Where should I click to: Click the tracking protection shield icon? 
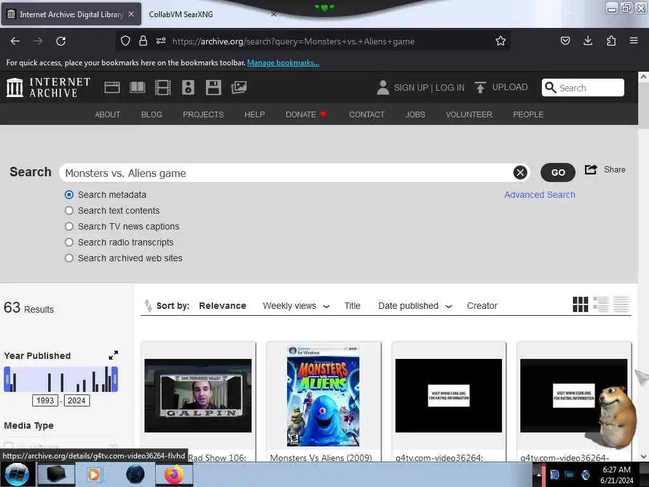[125, 41]
